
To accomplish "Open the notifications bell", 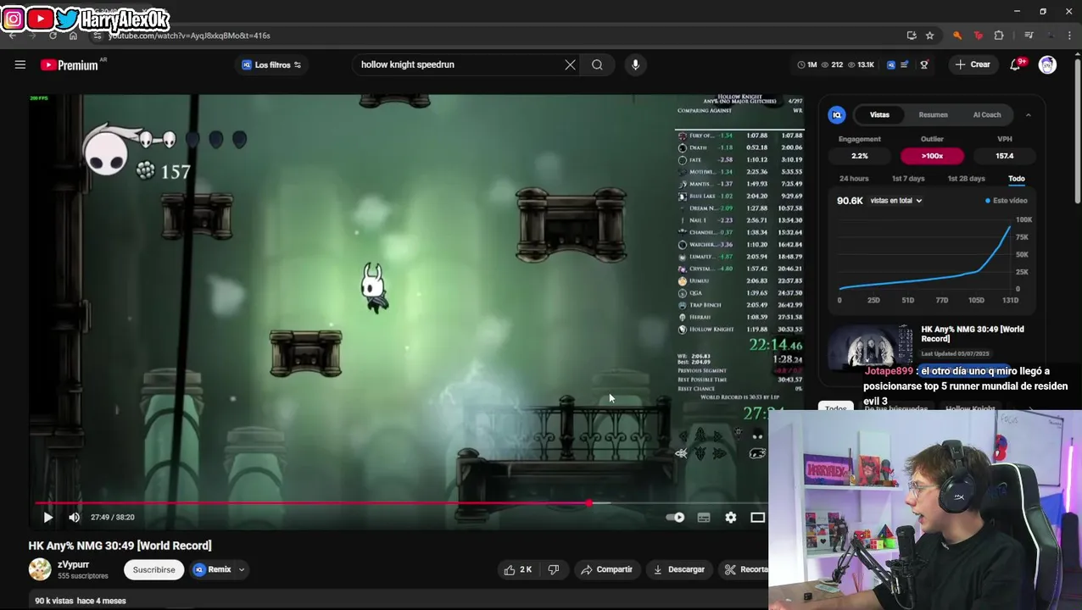I will tap(1015, 64).
